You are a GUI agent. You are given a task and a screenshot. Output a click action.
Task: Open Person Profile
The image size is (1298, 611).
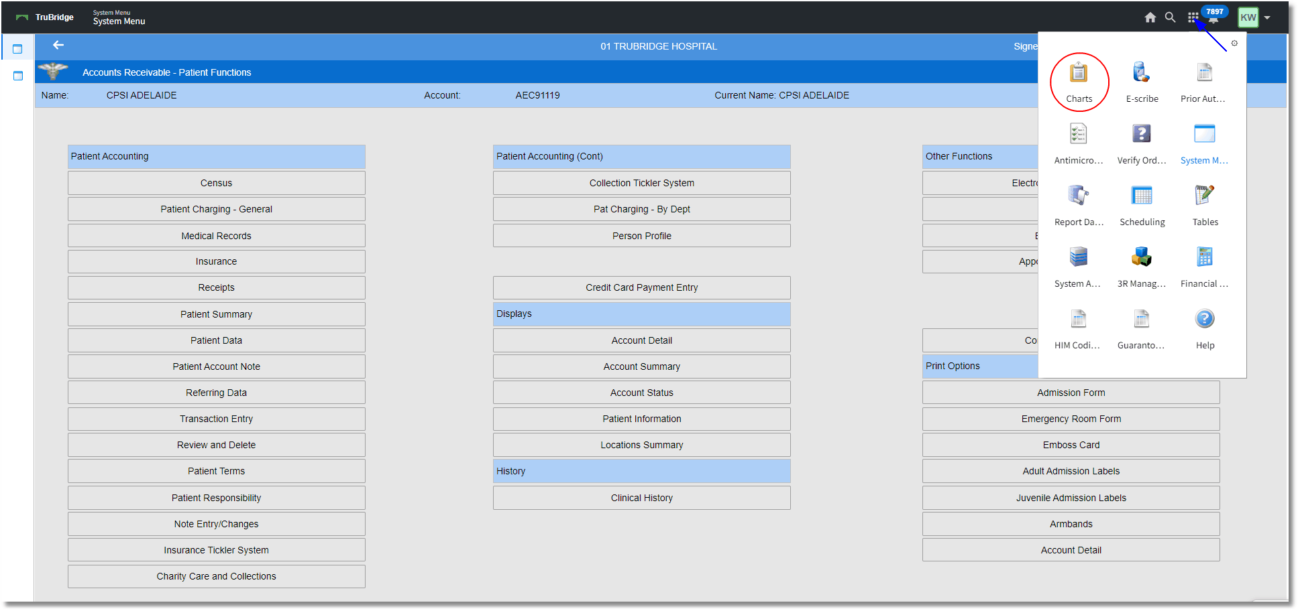tap(641, 236)
